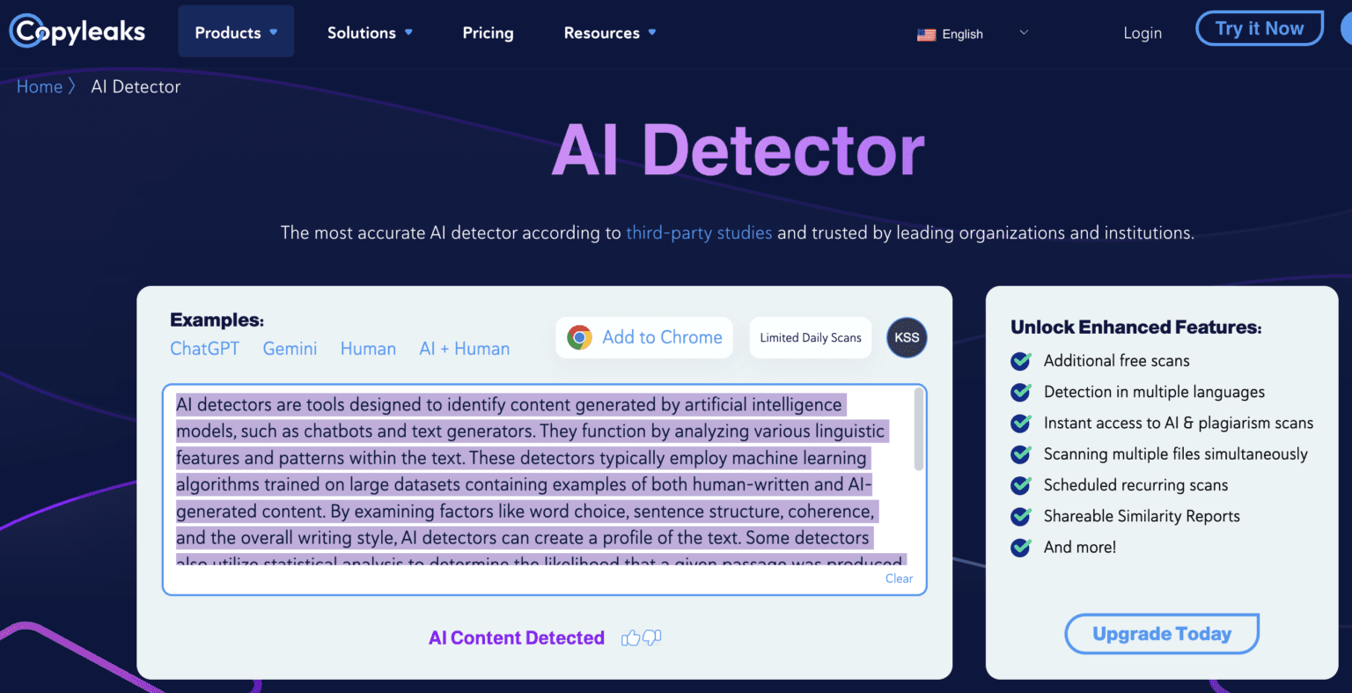Expand the Resources dropdown menu
The width and height of the screenshot is (1352, 693).
pos(610,33)
